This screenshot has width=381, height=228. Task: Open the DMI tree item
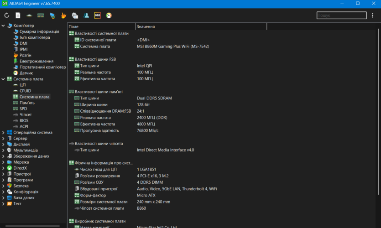pyautogui.click(x=23, y=43)
